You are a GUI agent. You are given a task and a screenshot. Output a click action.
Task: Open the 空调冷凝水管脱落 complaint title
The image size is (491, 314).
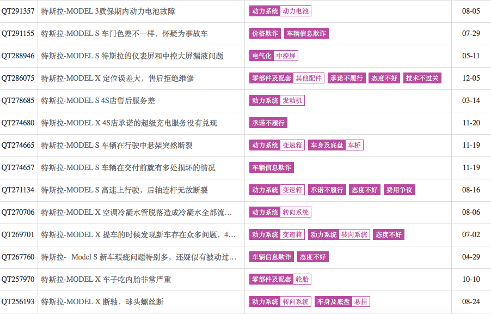(x=137, y=213)
